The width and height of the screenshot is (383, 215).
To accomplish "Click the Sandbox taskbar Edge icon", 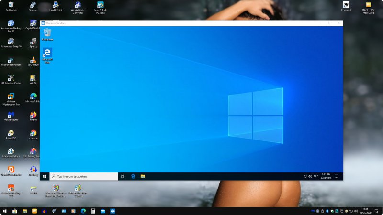I will click(133, 176).
